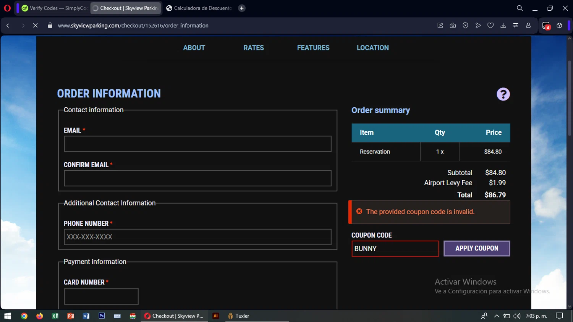Viewport: 573px width, 322px height.
Task: Open the extensions cube icon
Action: [559, 26]
